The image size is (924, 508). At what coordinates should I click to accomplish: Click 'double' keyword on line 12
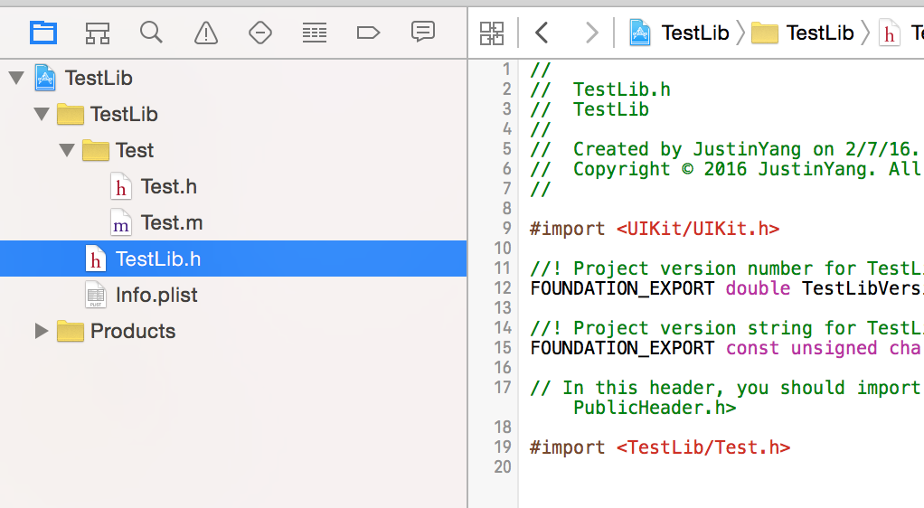pos(758,288)
